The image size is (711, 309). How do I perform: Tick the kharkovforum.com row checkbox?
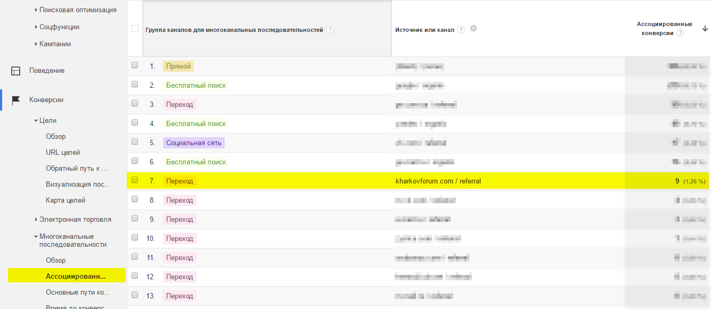(135, 180)
